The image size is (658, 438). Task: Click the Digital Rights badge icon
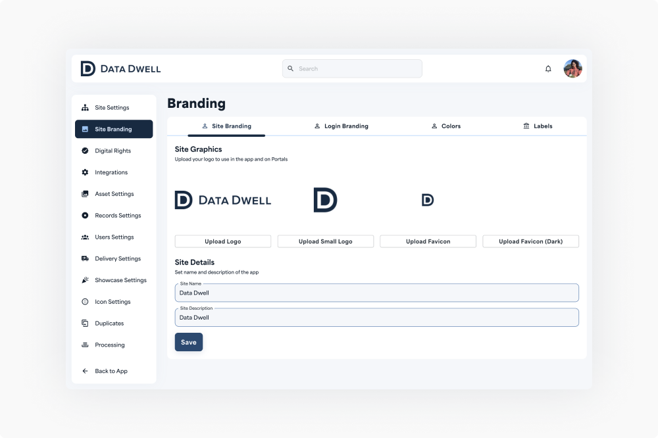point(85,151)
